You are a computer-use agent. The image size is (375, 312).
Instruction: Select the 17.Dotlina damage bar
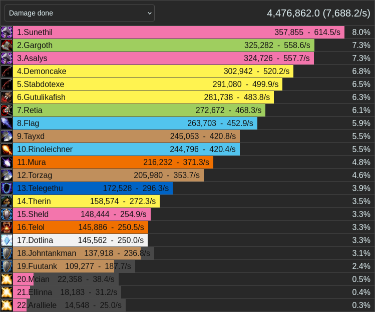(80, 240)
